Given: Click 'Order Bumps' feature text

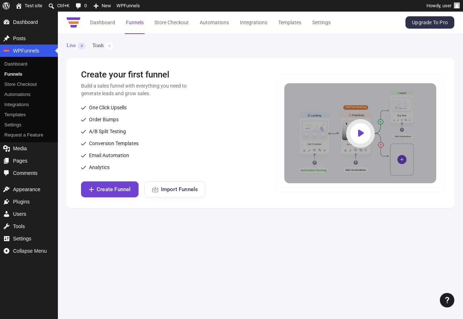Looking at the screenshot, I should pos(104,119).
